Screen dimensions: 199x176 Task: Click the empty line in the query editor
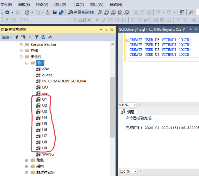(x=164, y=59)
